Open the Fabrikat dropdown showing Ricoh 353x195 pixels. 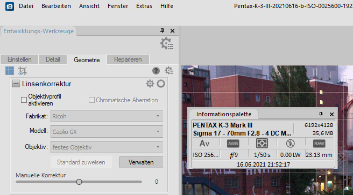(107, 116)
